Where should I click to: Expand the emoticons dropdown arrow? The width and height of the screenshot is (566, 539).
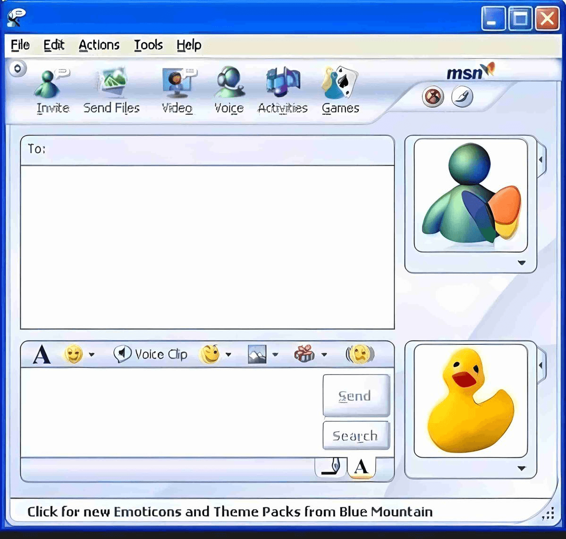pos(92,355)
